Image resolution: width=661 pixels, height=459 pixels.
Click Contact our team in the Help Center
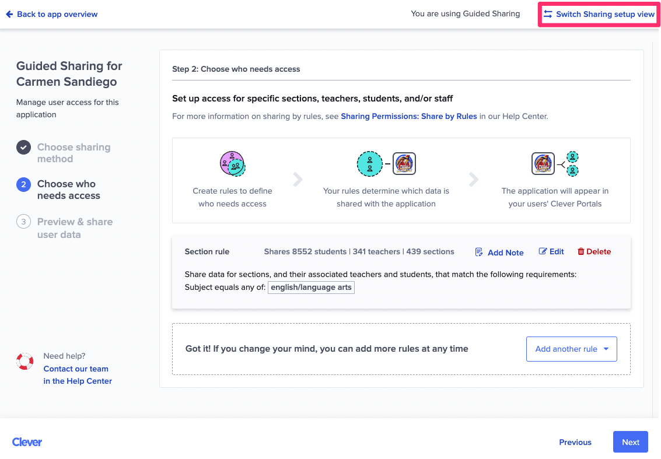(76, 375)
